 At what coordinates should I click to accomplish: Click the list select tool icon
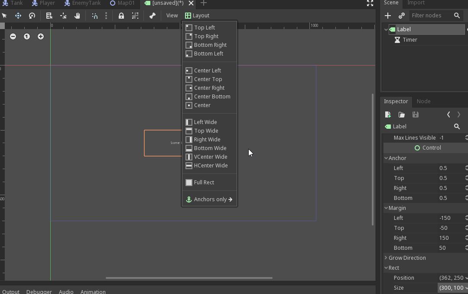pyautogui.click(x=49, y=16)
